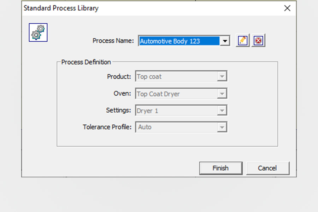Click the pencil edit process icon
The image size is (318, 212).
pyautogui.click(x=242, y=40)
